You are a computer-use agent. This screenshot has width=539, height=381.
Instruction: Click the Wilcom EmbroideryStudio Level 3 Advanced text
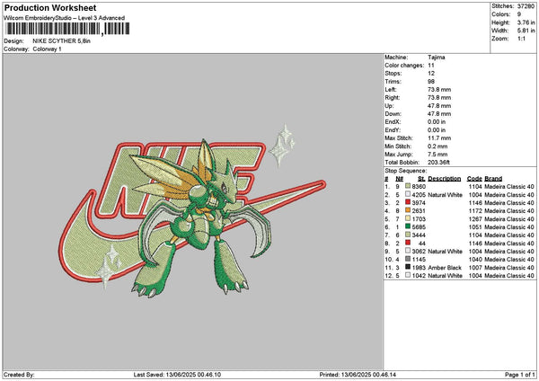pos(65,18)
